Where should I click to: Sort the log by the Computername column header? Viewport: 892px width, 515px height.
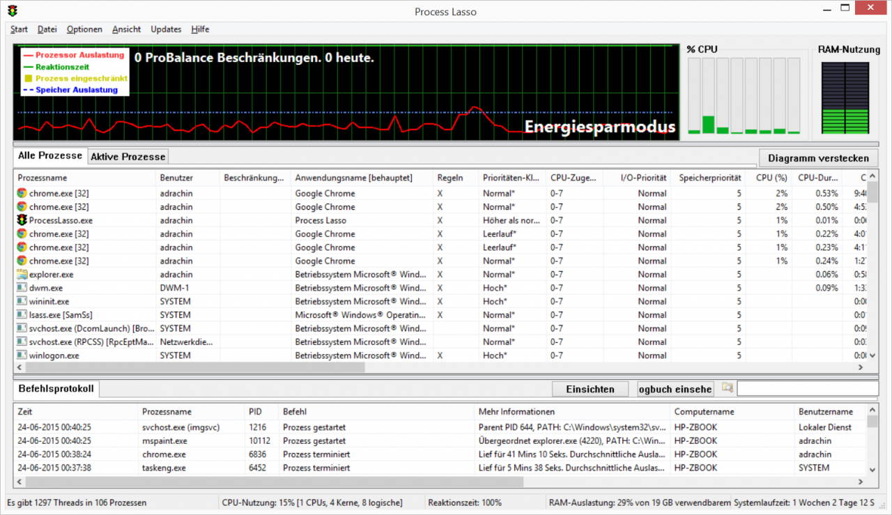point(732,412)
